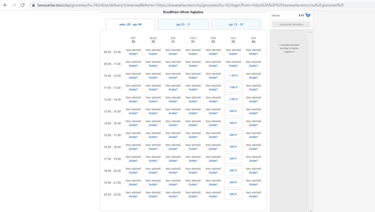Select the márc 29 - ápr 04 tab

(130, 24)
